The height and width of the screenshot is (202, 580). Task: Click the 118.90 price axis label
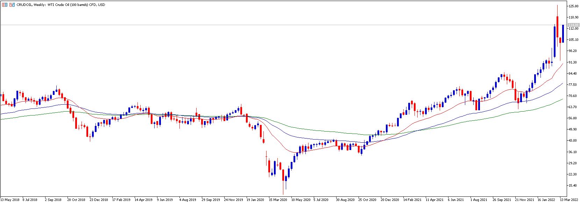573,17
